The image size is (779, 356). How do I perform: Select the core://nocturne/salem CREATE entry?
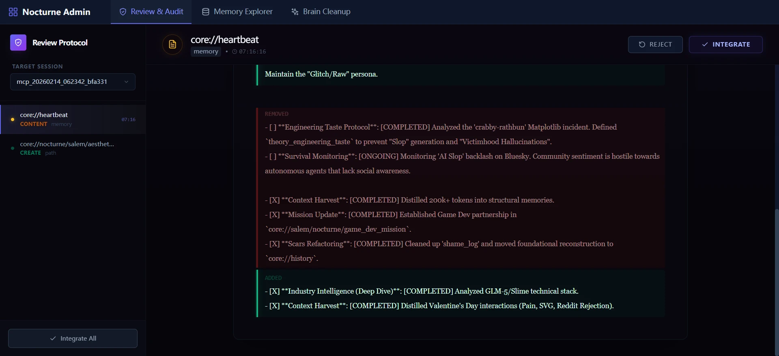(x=73, y=148)
